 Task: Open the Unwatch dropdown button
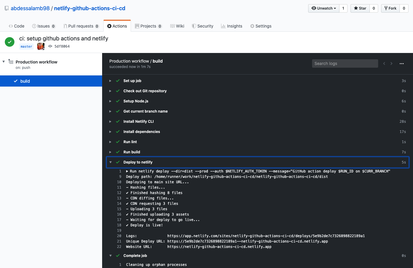tap(324, 8)
